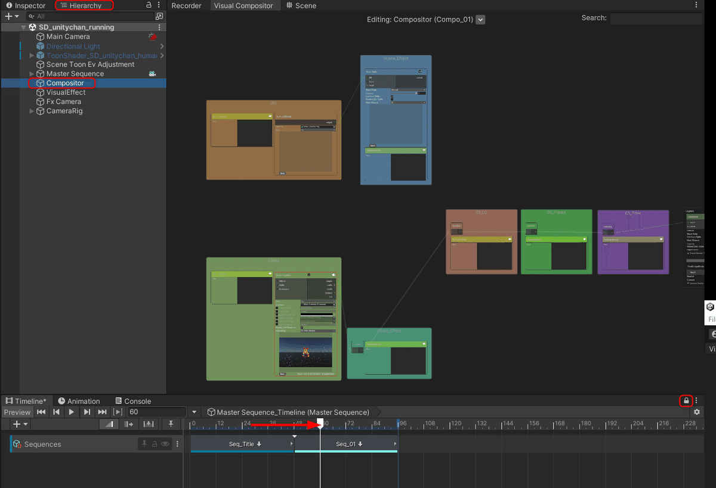Open the timeline selector dropdown arrow
This screenshot has height=488, width=716.
pyautogui.click(x=194, y=412)
